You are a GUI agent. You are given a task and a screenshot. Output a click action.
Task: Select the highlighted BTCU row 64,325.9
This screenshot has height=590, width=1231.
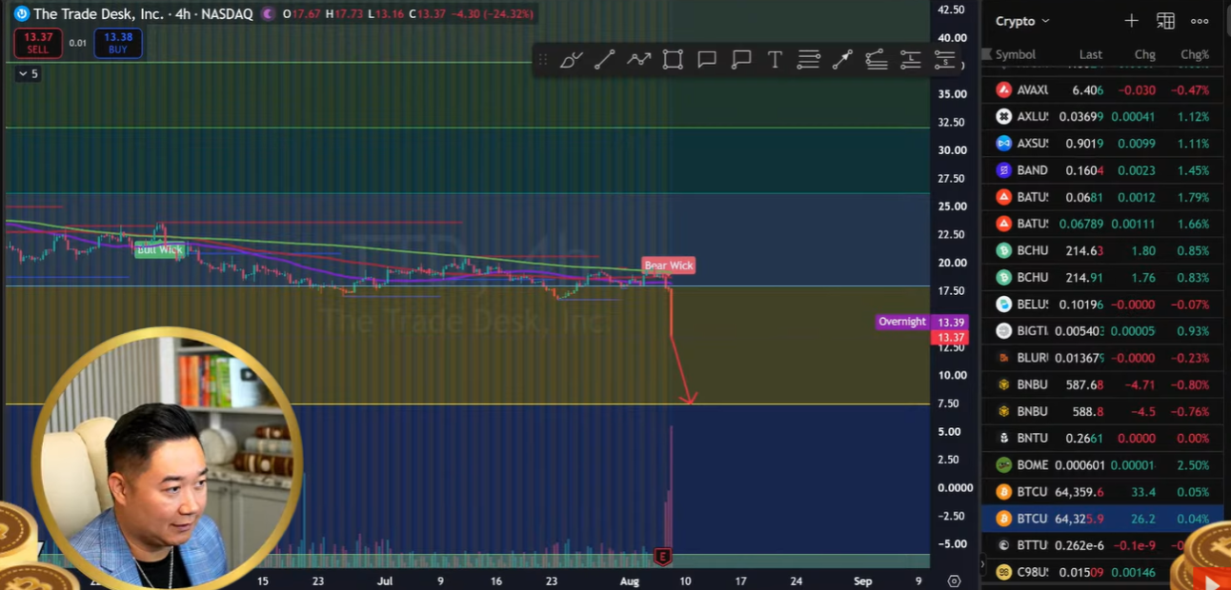[x=1102, y=519]
